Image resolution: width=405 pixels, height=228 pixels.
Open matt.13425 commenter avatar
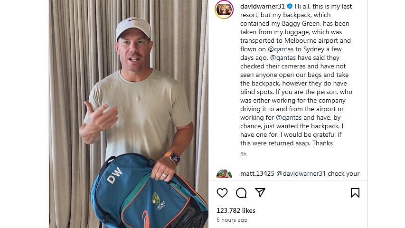224,174
